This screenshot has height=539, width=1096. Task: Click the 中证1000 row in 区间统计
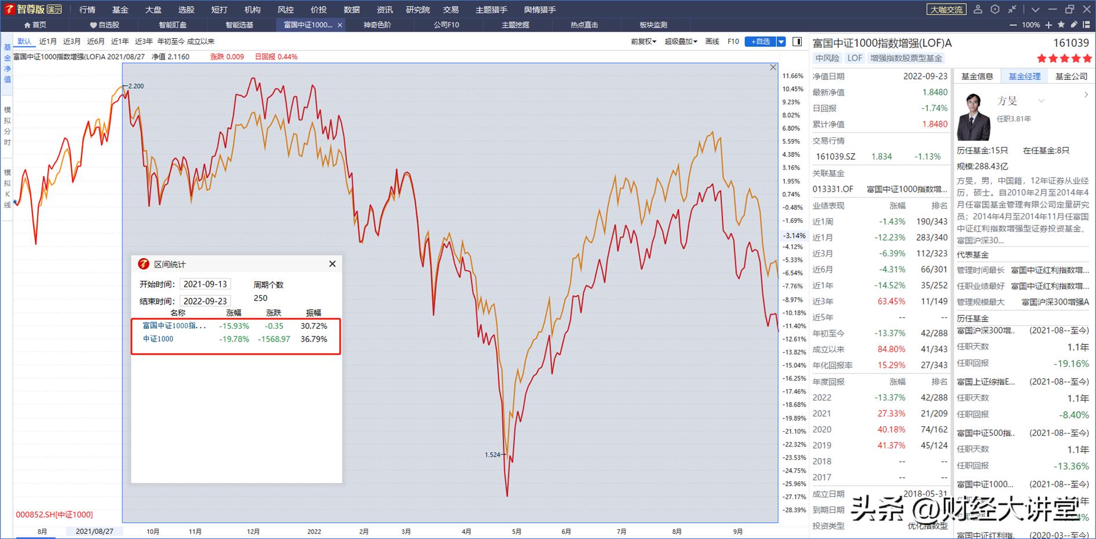(x=235, y=339)
